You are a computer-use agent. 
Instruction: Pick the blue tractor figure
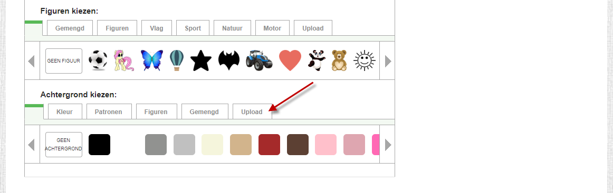pyautogui.click(x=259, y=60)
